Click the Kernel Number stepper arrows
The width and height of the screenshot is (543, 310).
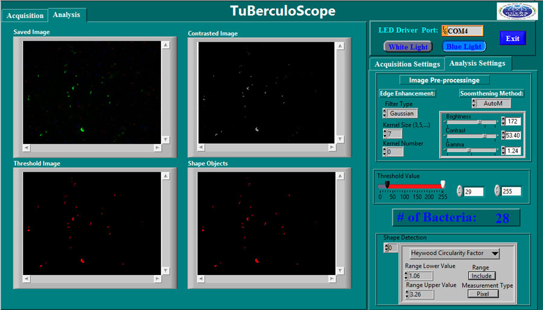pos(384,152)
